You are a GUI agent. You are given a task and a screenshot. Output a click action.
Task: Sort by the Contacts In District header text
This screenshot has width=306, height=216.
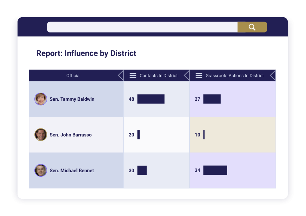[158, 76]
